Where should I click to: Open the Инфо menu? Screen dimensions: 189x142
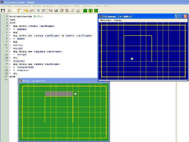98,6
